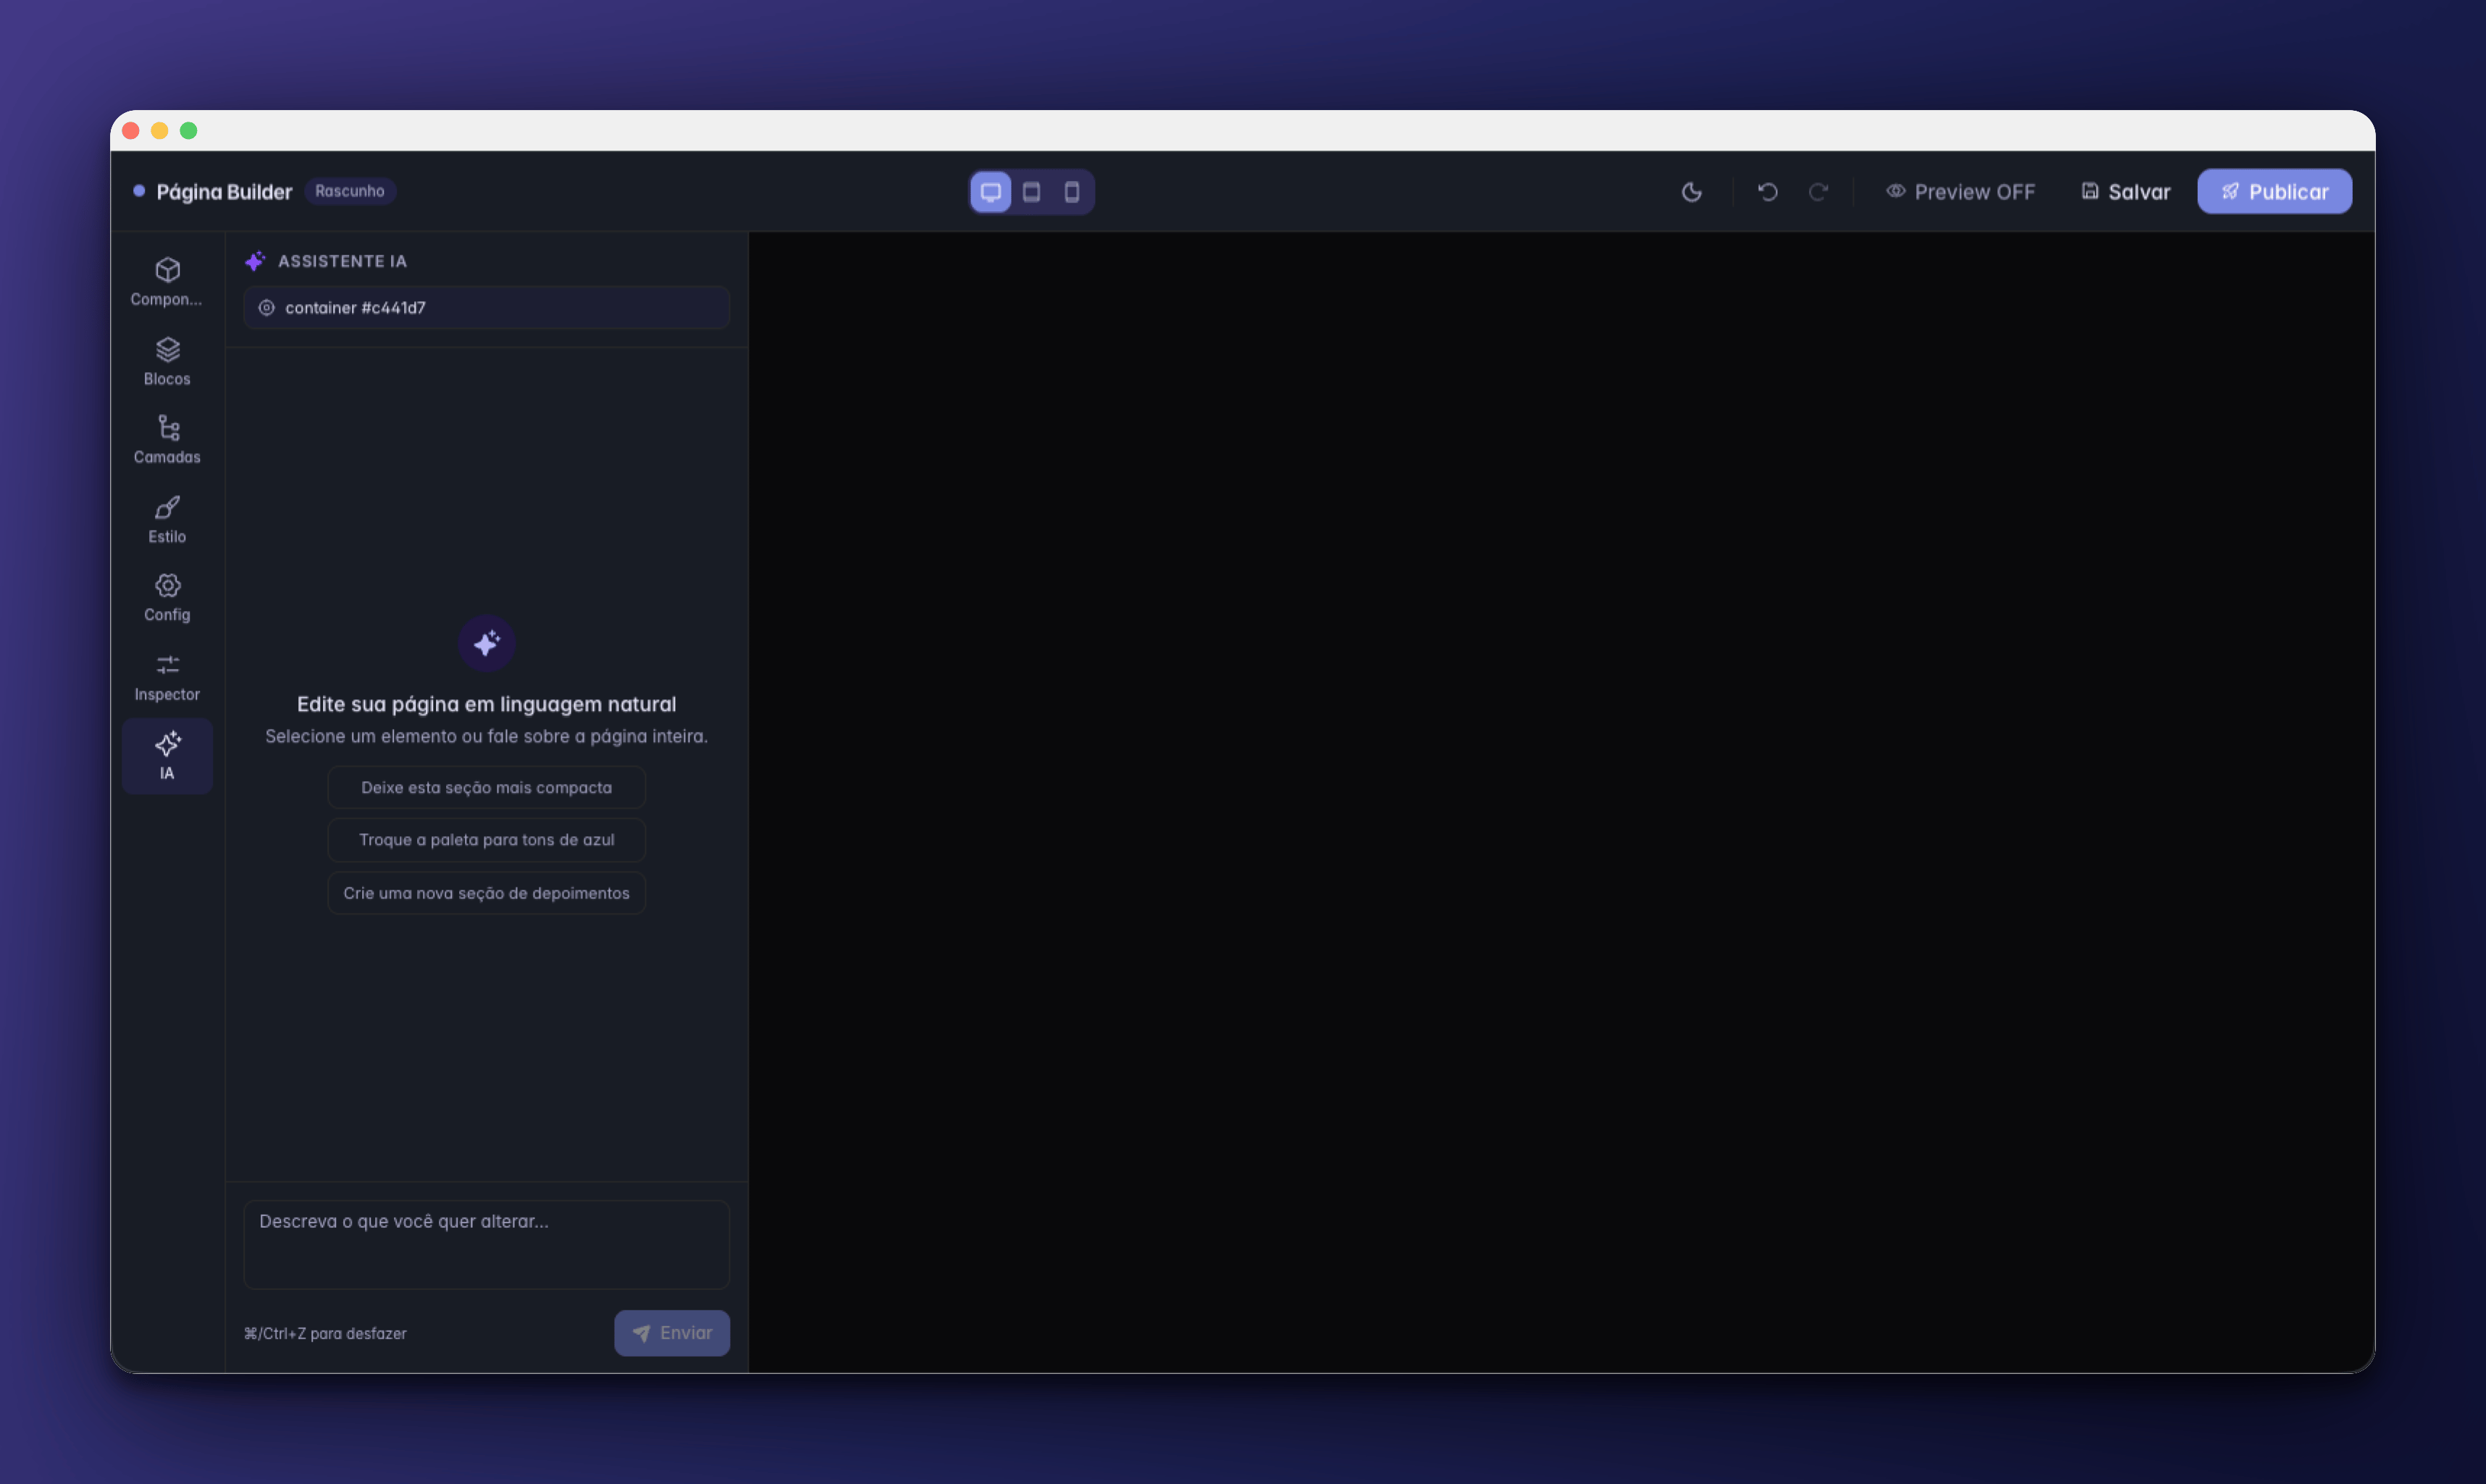Screen dimensions: 2486x1484
Task: Click the target icon beside container #c441d7
Action: coord(267,308)
